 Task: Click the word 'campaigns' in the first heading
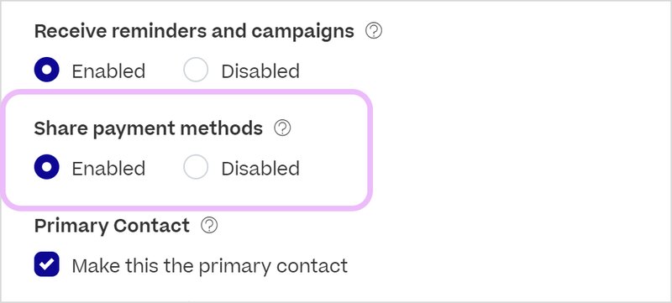[303, 32]
